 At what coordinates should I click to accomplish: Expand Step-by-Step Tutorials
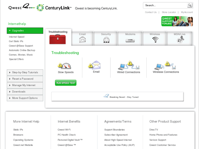(x=25, y=72)
